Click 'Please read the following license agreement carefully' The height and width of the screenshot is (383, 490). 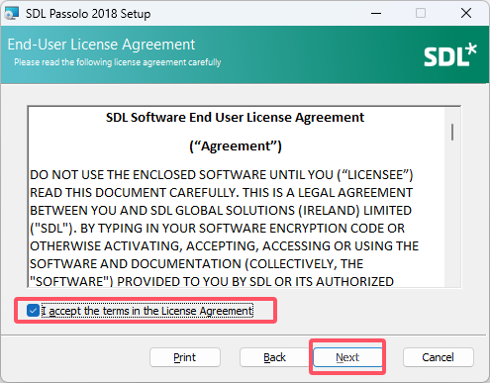tap(118, 62)
